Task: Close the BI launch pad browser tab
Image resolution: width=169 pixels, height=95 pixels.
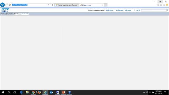Action: pyautogui.click(x=103, y=5)
